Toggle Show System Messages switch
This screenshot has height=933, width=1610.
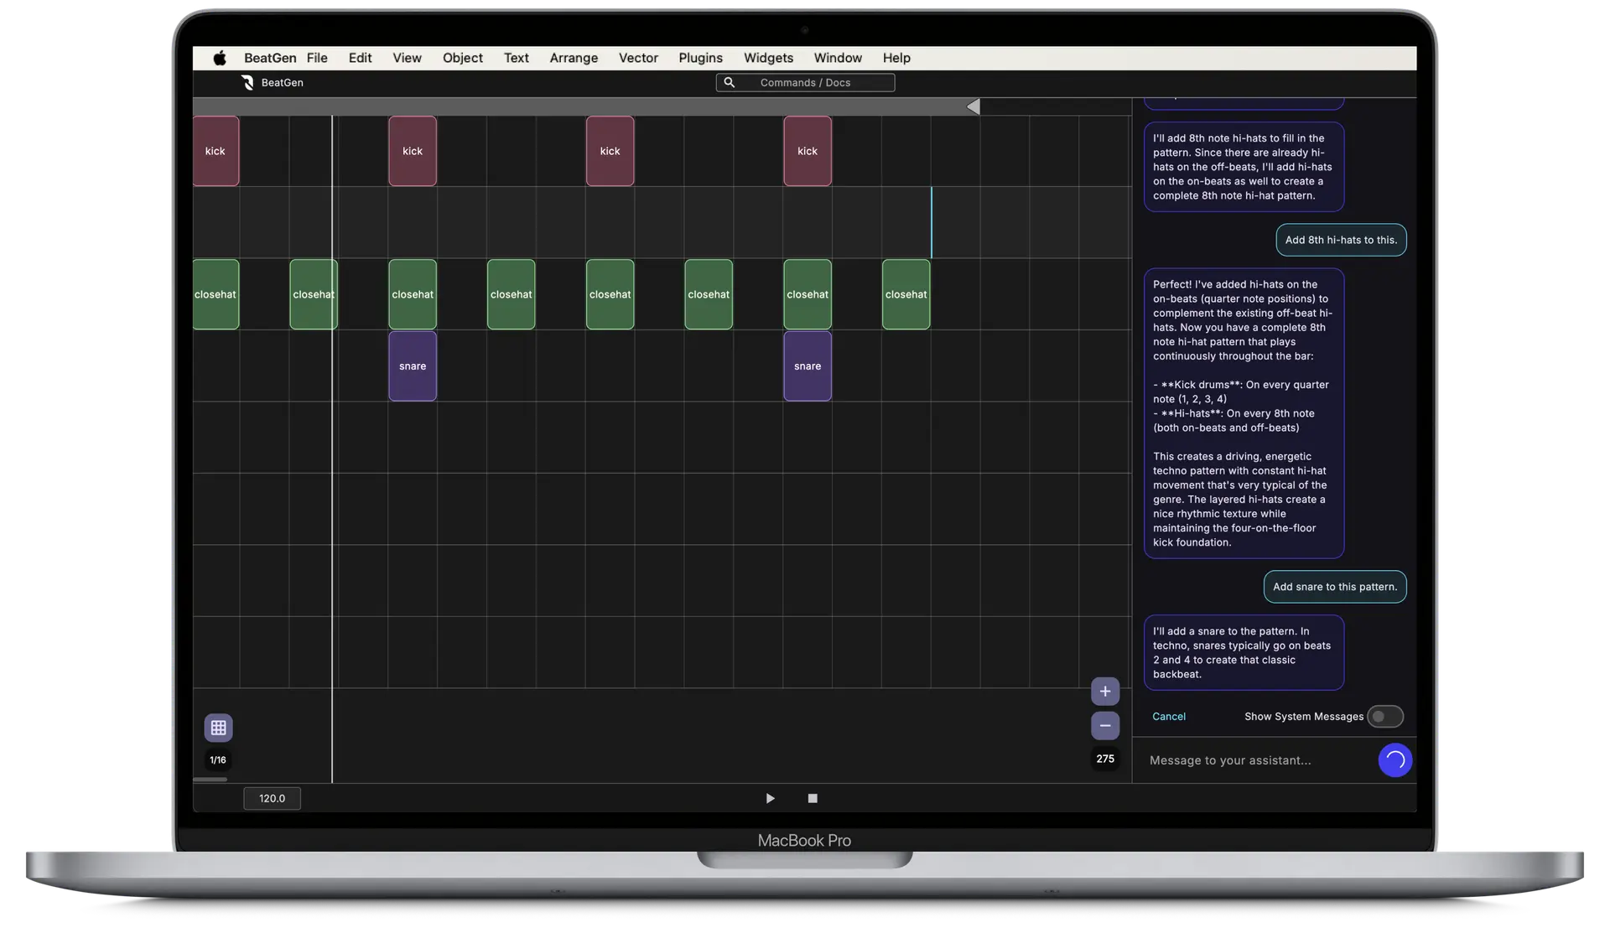(x=1384, y=717)
